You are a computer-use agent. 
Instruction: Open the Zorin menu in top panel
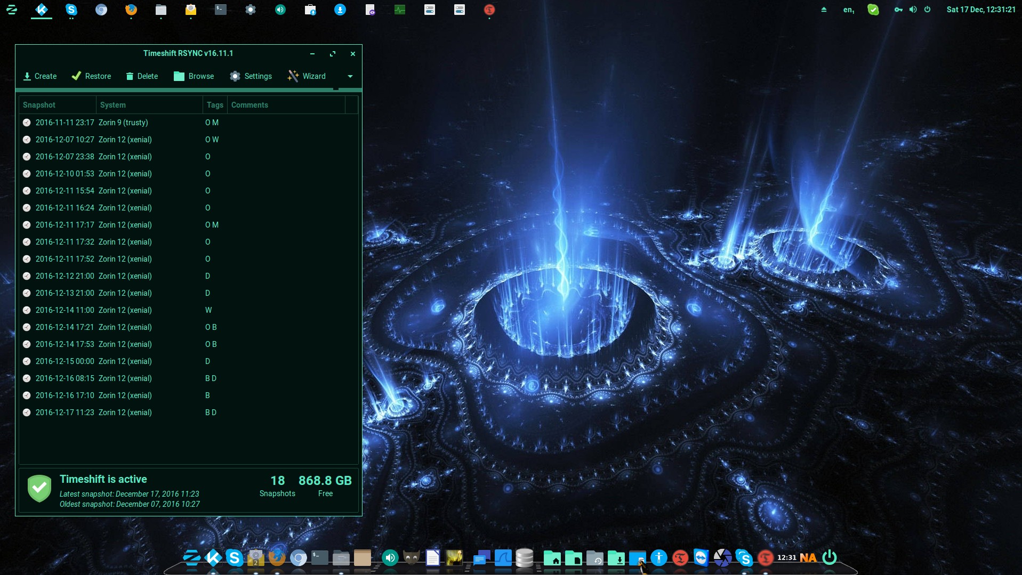coord(12,10)
